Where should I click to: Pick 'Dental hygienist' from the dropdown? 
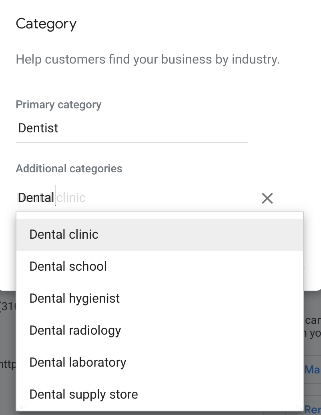pyautogui.click(x=74, y=298)
